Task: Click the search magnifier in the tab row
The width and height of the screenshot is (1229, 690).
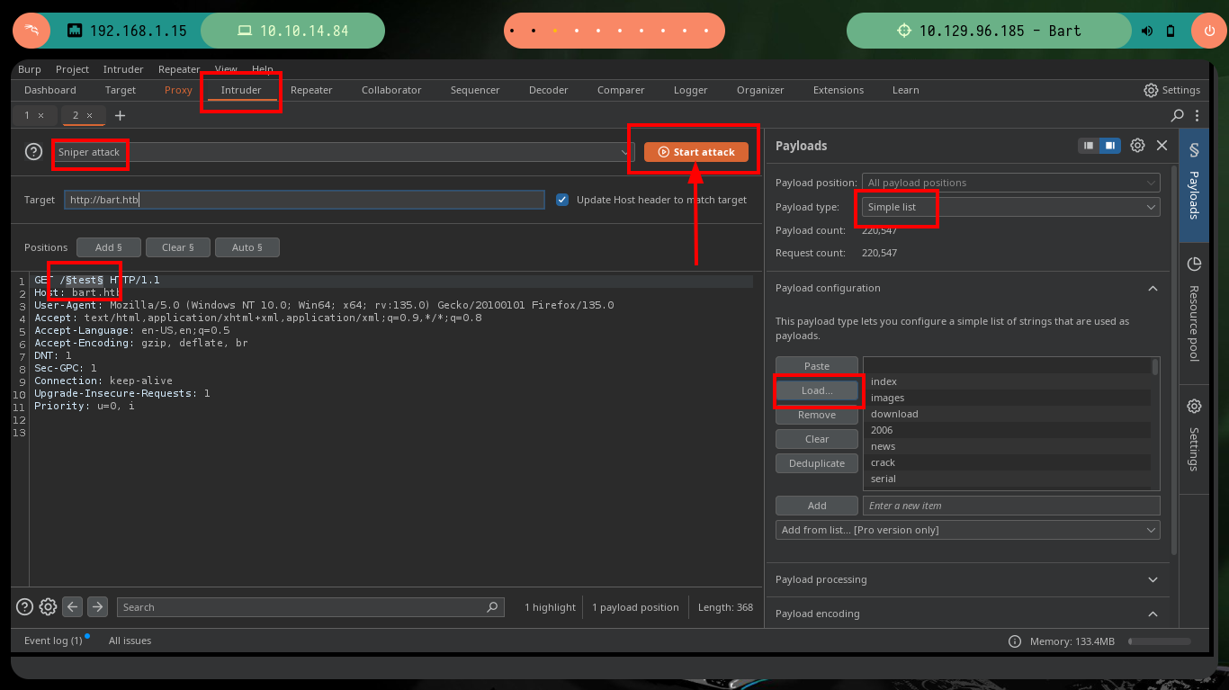Action: pos(1177,115)
